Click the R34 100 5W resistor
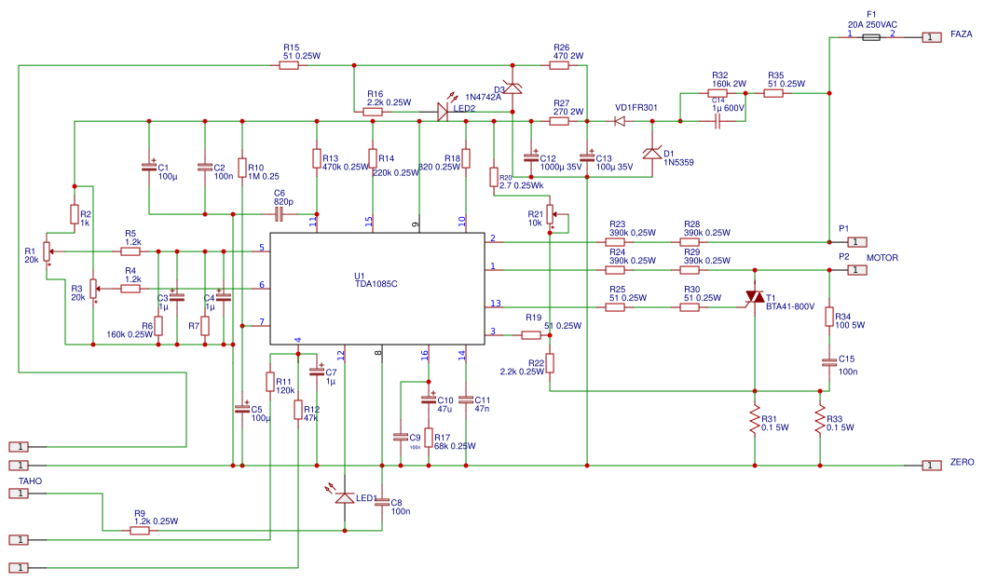The width and height of the screenshot is (984, 582). (x=829, y=317)
